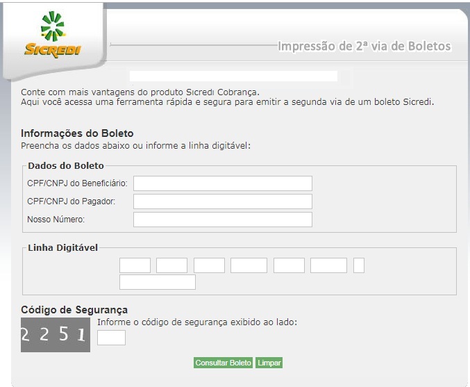Click the 'Código de Segurança' heading

click(74, 310)
